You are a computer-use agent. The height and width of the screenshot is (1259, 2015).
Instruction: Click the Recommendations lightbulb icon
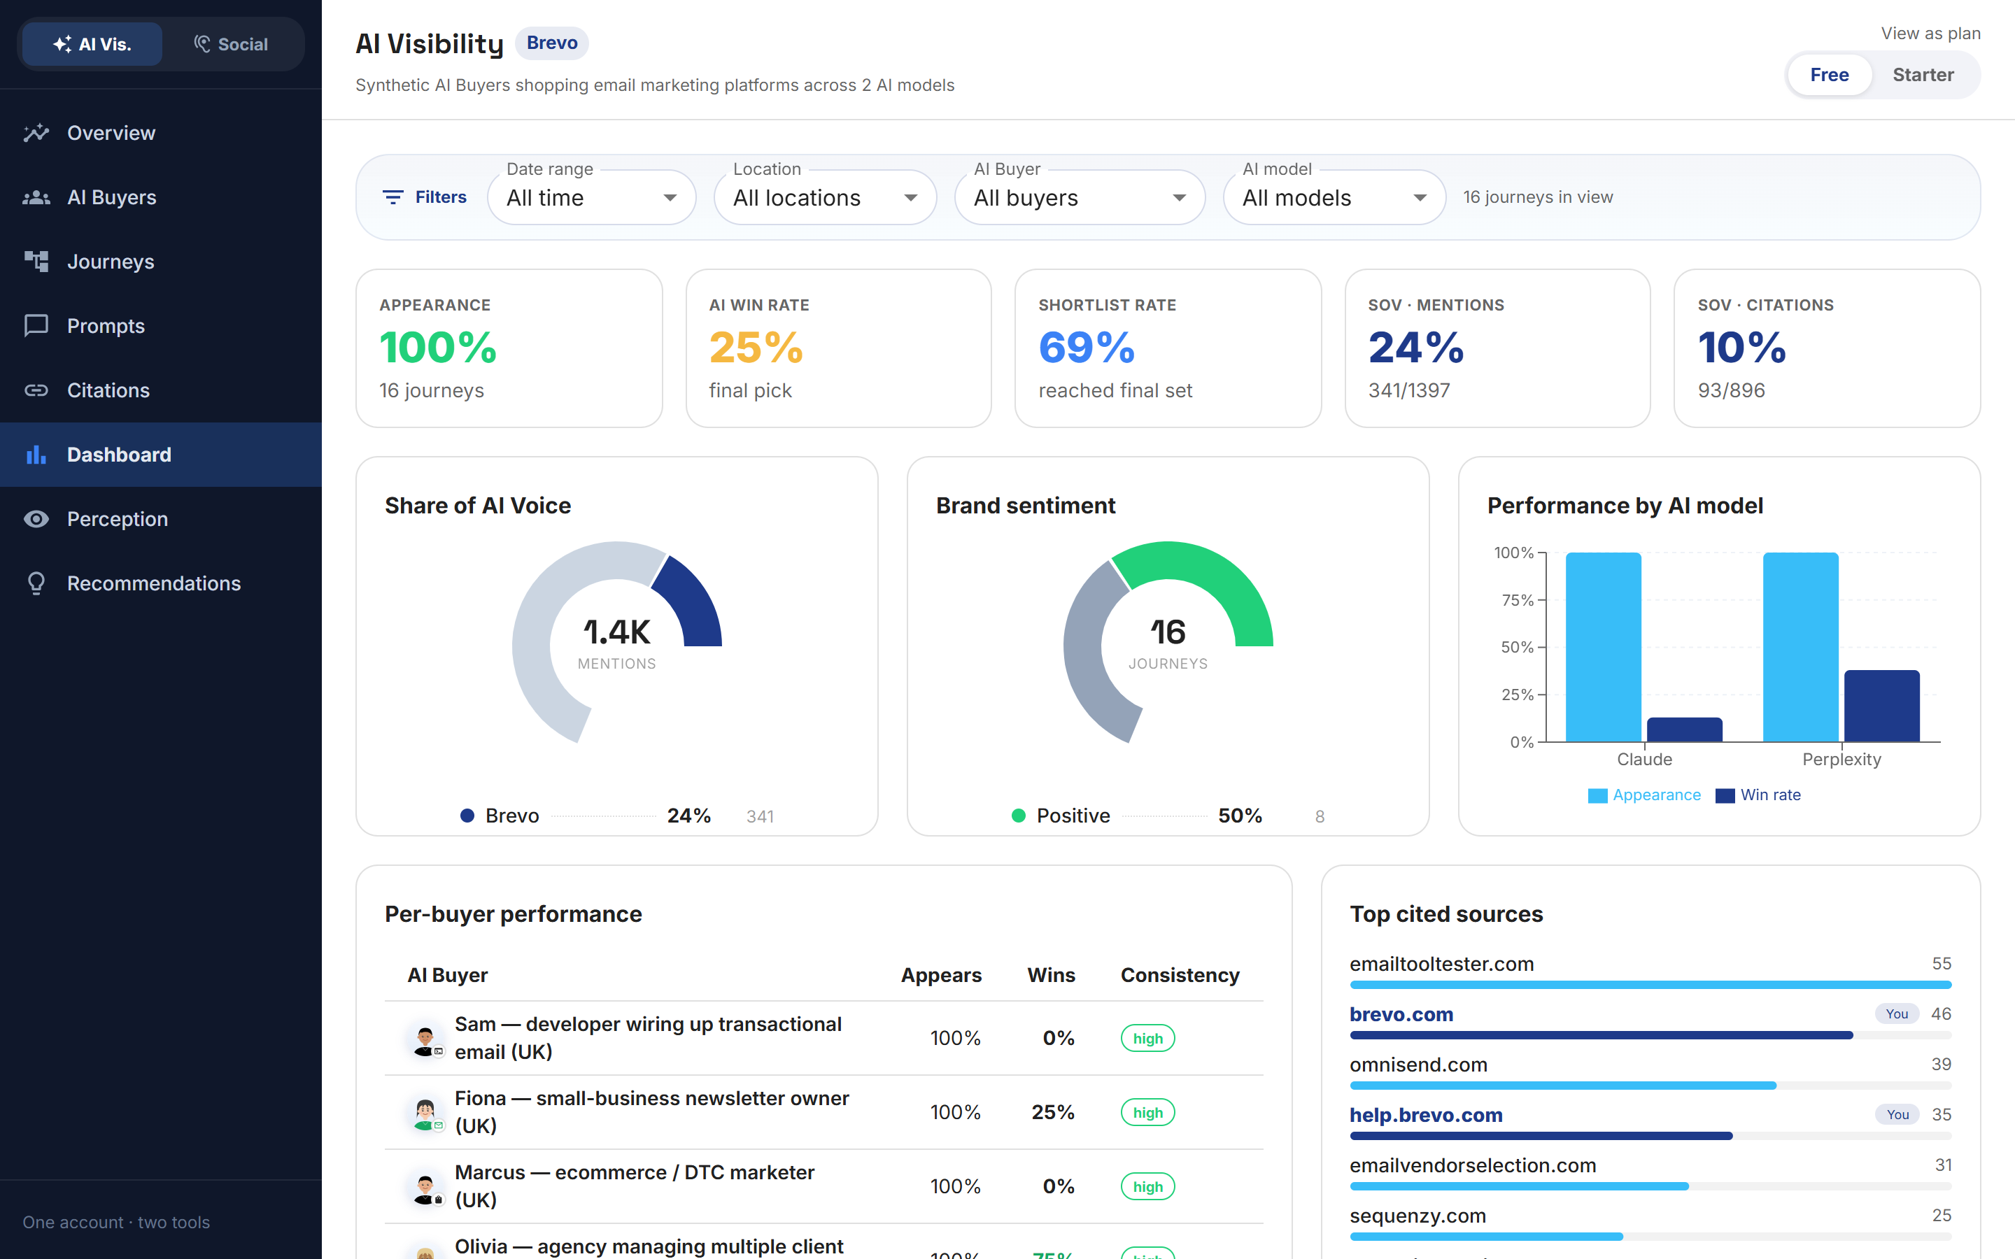click(x=36, y=584)
